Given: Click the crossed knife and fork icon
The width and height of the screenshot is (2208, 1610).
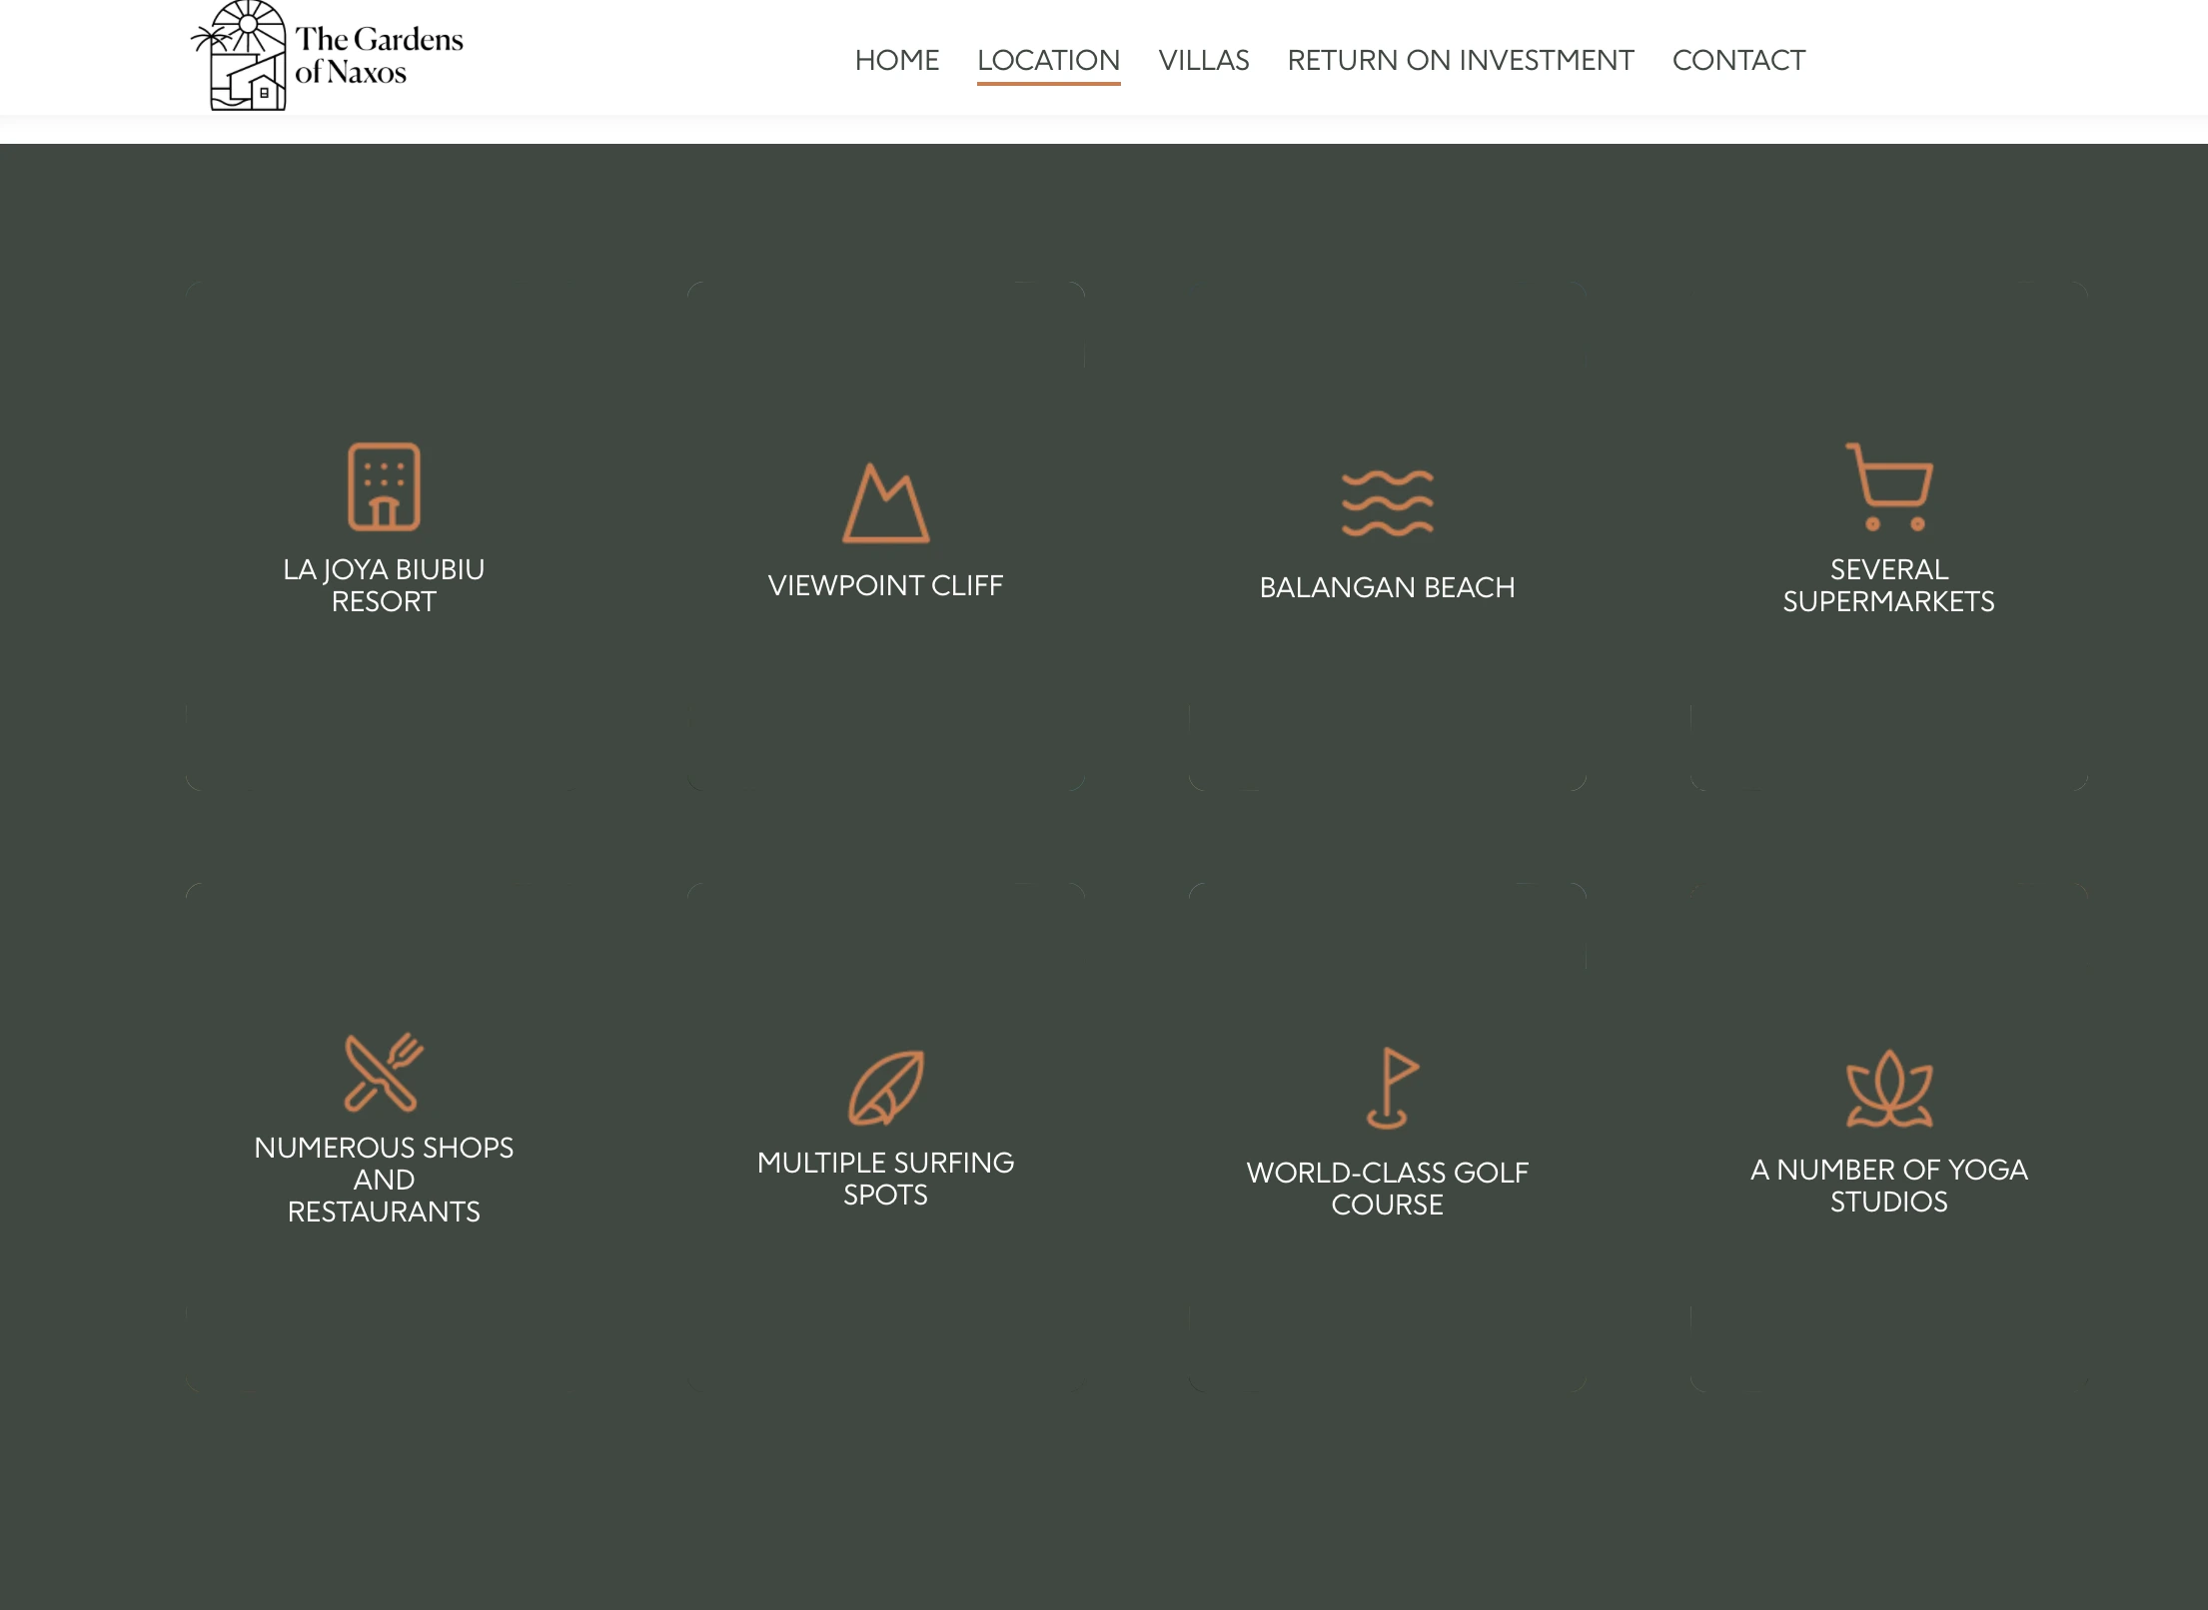Looking at the screenshot, I should [384, 1072].
